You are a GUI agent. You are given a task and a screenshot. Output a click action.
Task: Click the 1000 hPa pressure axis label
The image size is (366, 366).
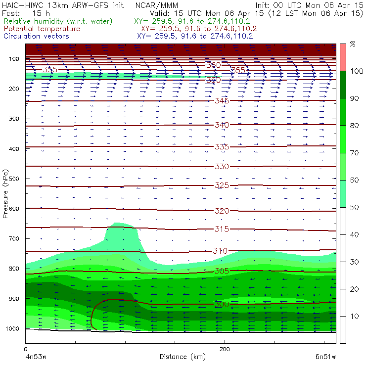coord(12,328)
